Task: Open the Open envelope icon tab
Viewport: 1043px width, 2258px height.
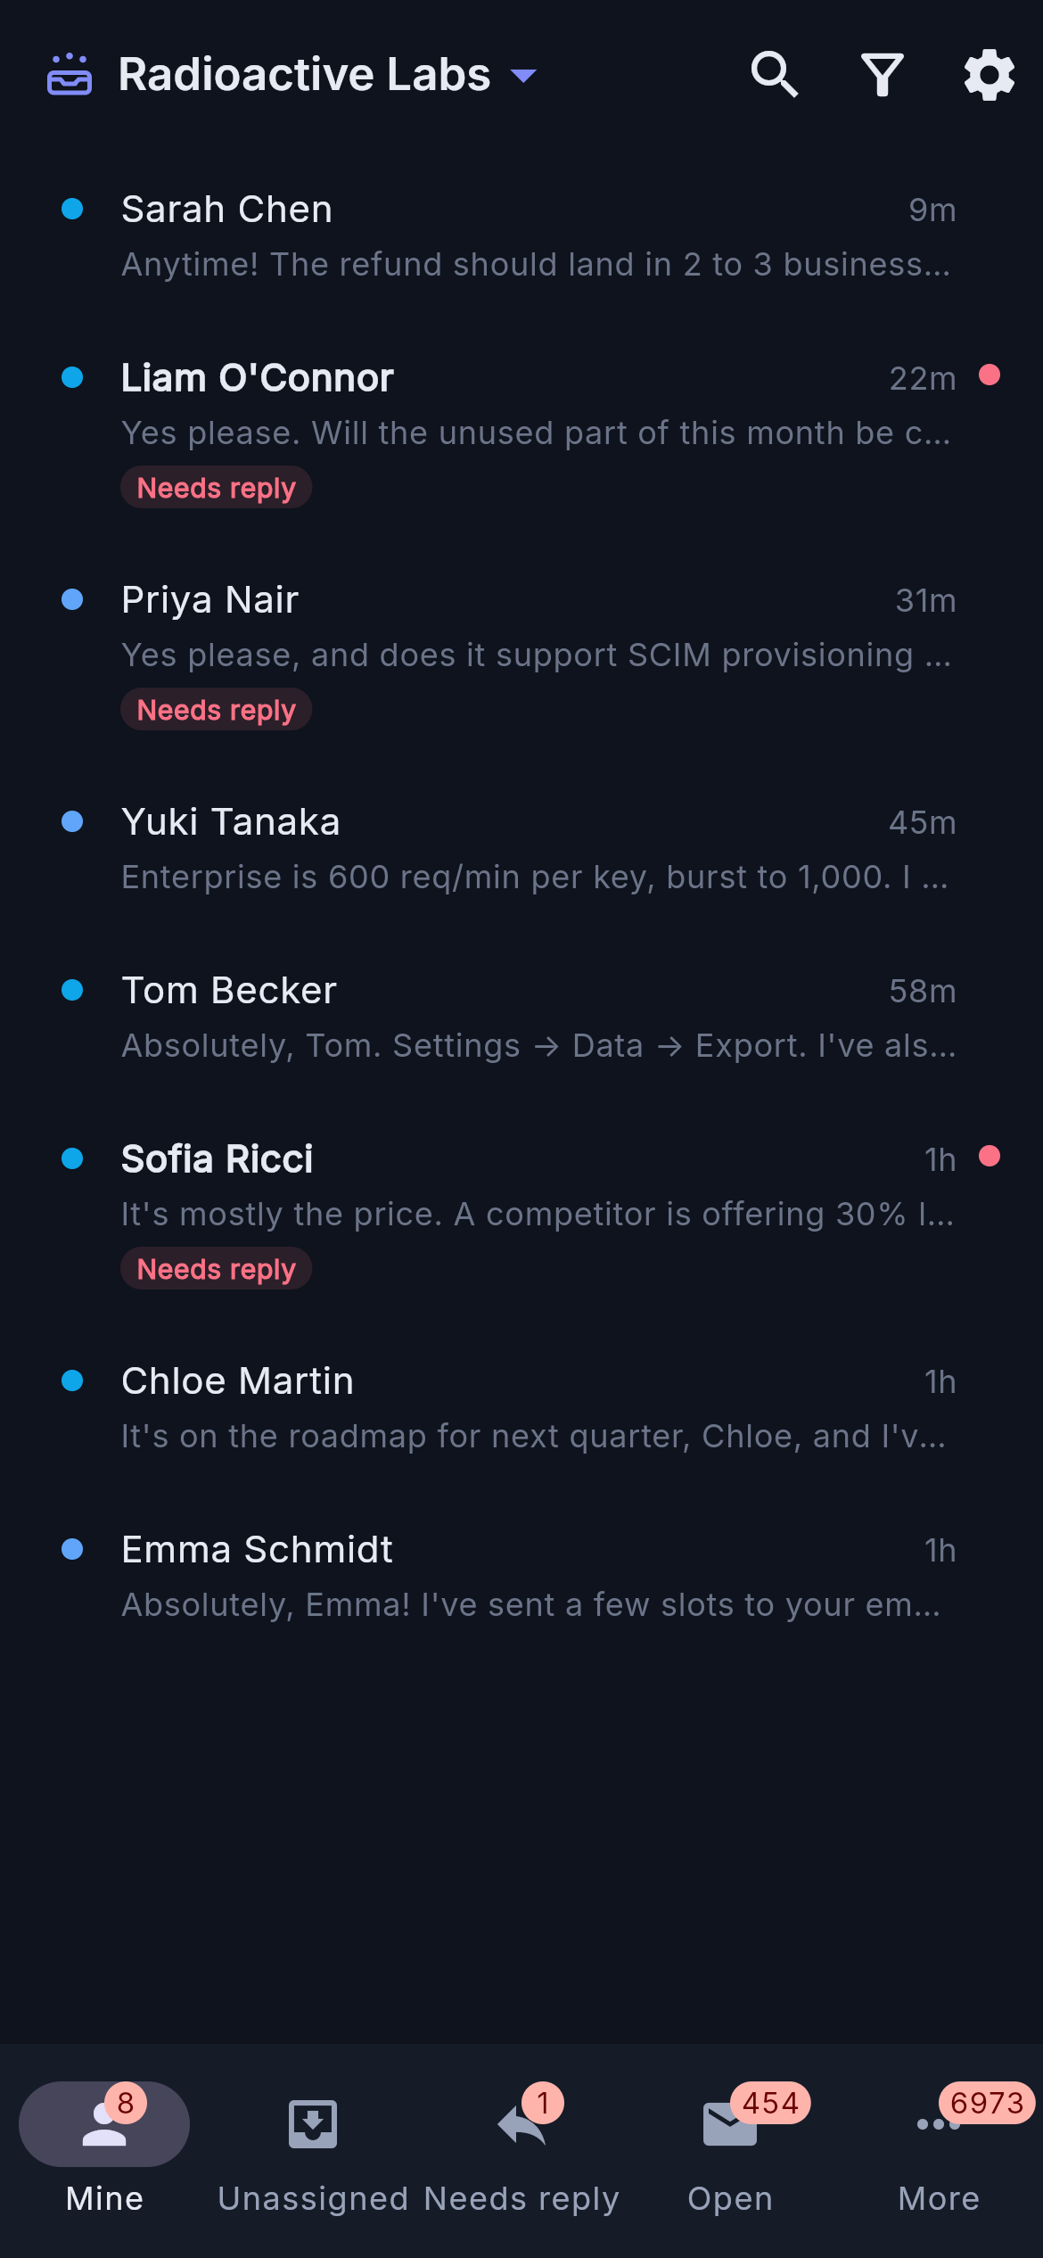Action: point(729,2124)
